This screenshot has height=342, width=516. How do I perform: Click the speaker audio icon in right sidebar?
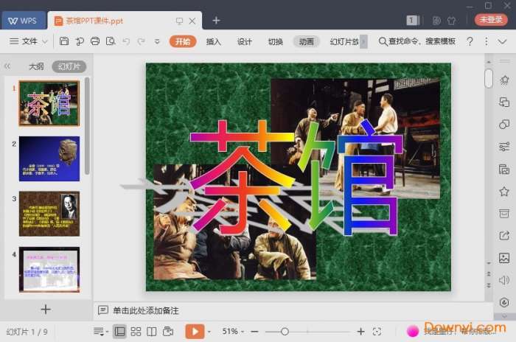pyautogui.click(x=504, y=280)
